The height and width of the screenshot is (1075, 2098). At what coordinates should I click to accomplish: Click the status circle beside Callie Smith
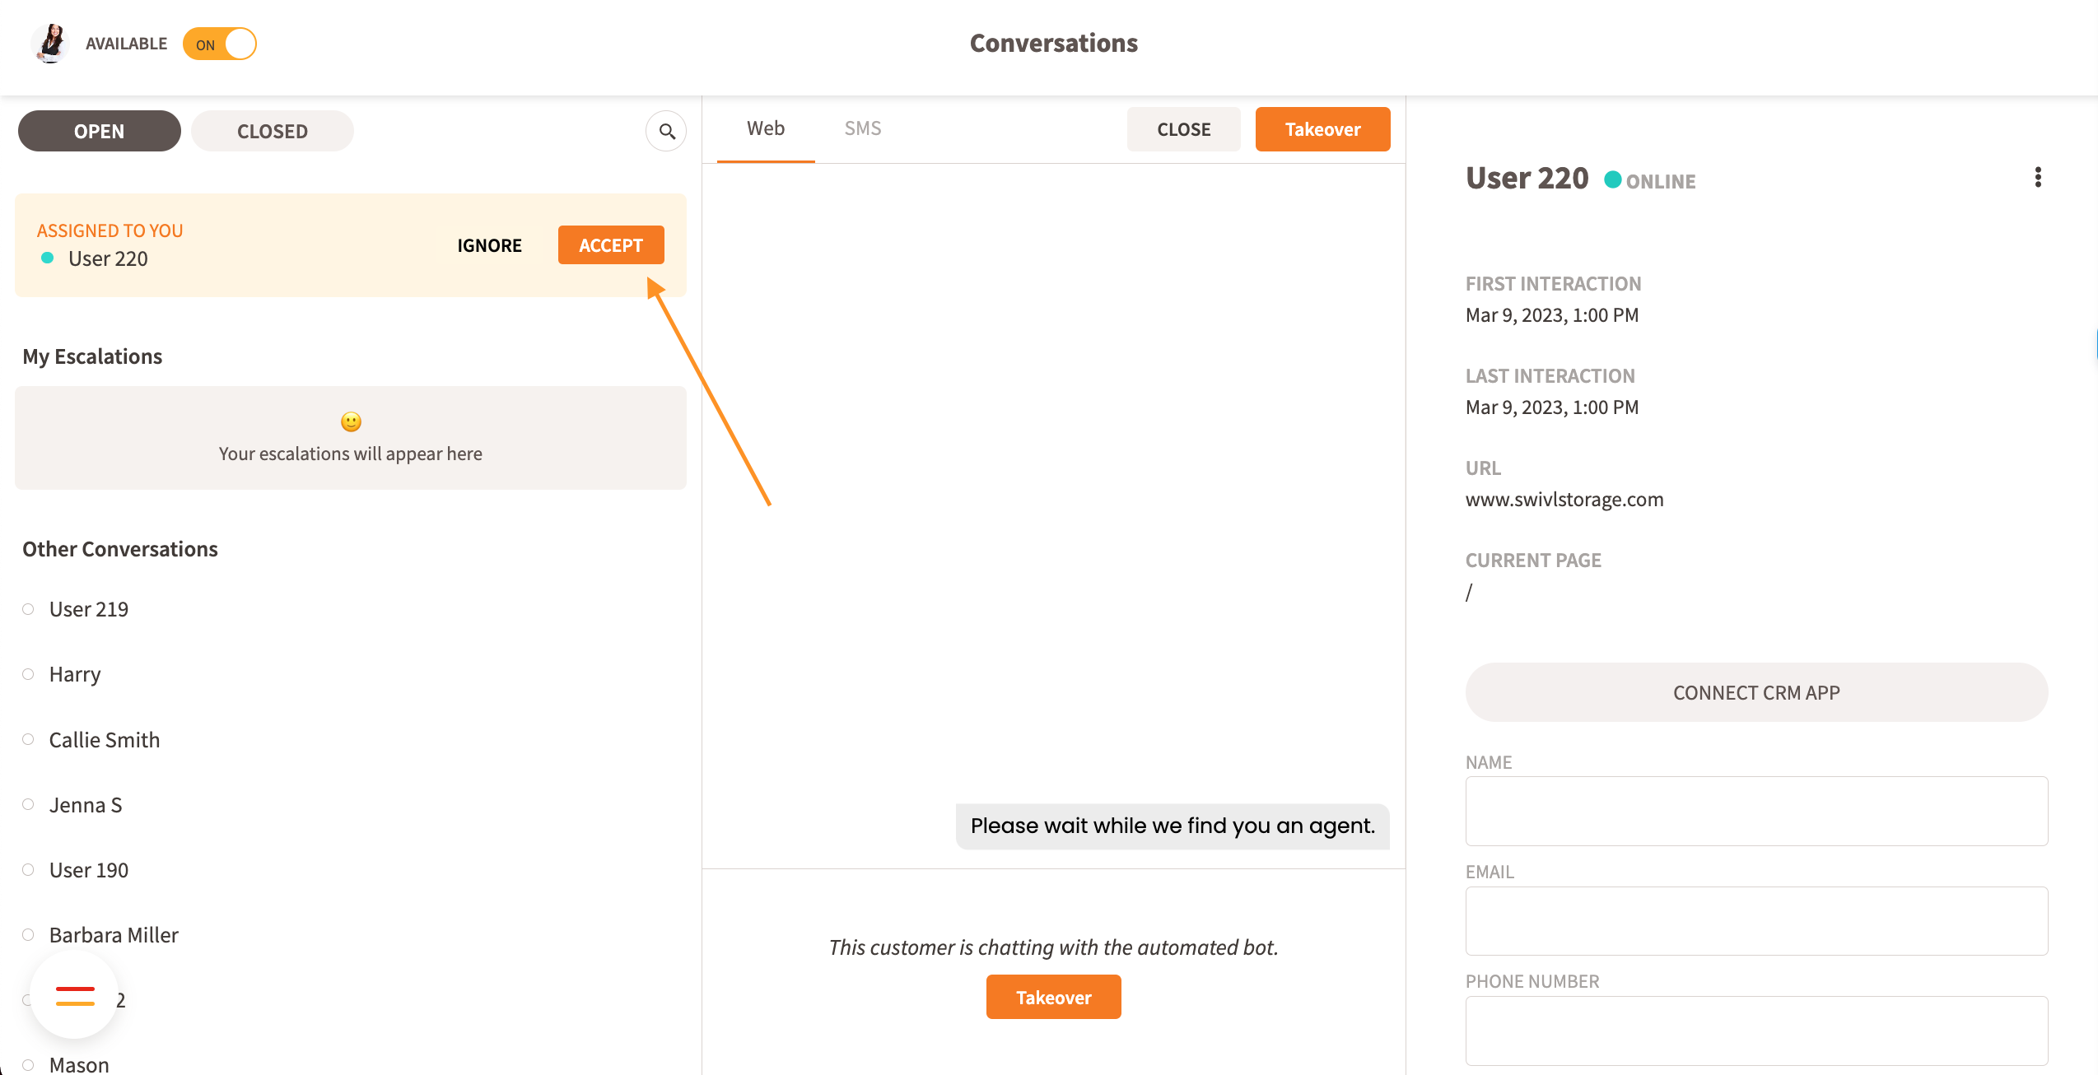coord(28,739)
